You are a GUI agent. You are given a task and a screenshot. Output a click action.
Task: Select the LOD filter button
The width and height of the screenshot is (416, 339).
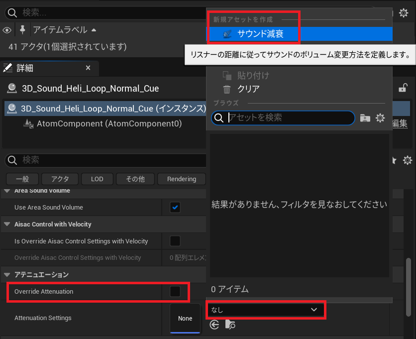[x=97, y=179]
